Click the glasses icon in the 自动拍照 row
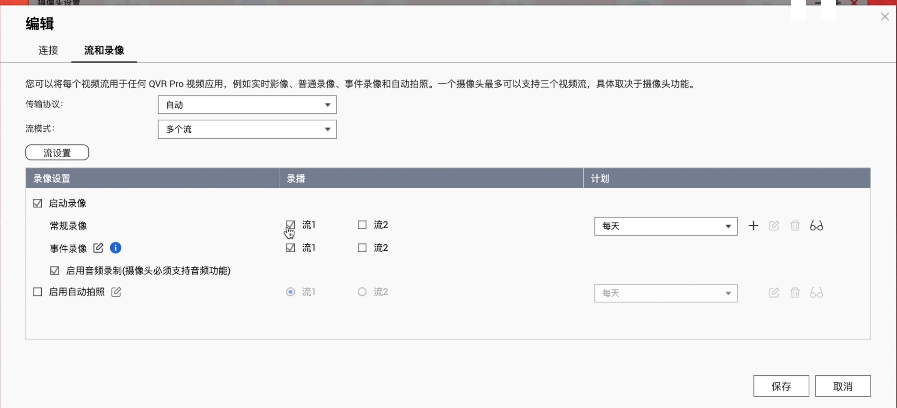Image resolution: width=897 pixels, height=408 pixels. point(817,293)
